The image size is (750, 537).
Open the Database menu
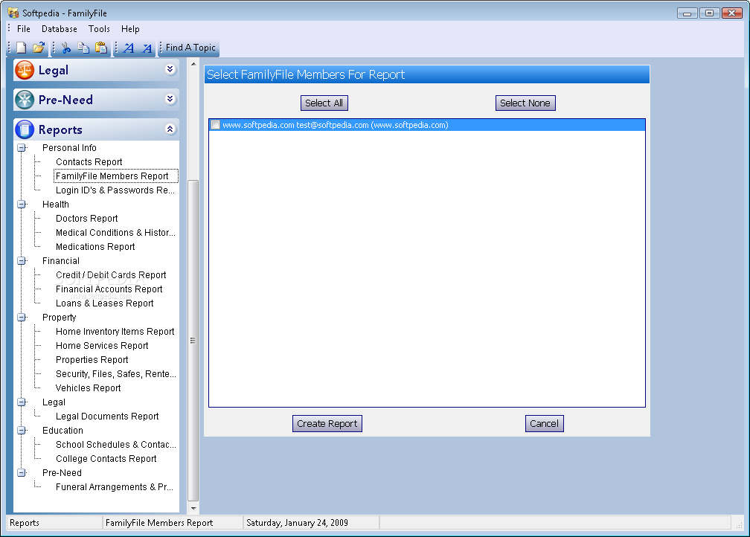pos(60,29)
